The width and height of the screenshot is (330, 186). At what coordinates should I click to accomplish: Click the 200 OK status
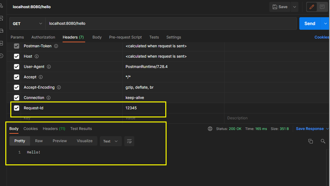pos(235,129)
